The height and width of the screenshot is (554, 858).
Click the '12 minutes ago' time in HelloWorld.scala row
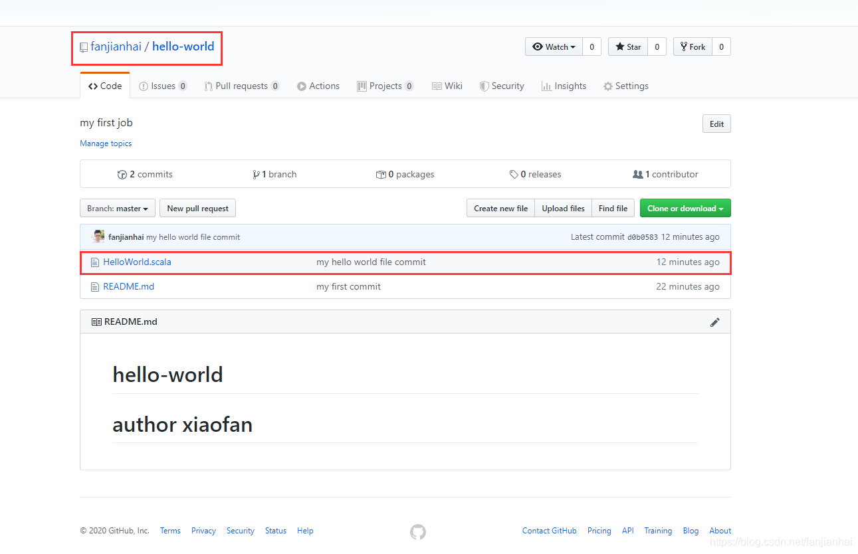coord(688,262)
